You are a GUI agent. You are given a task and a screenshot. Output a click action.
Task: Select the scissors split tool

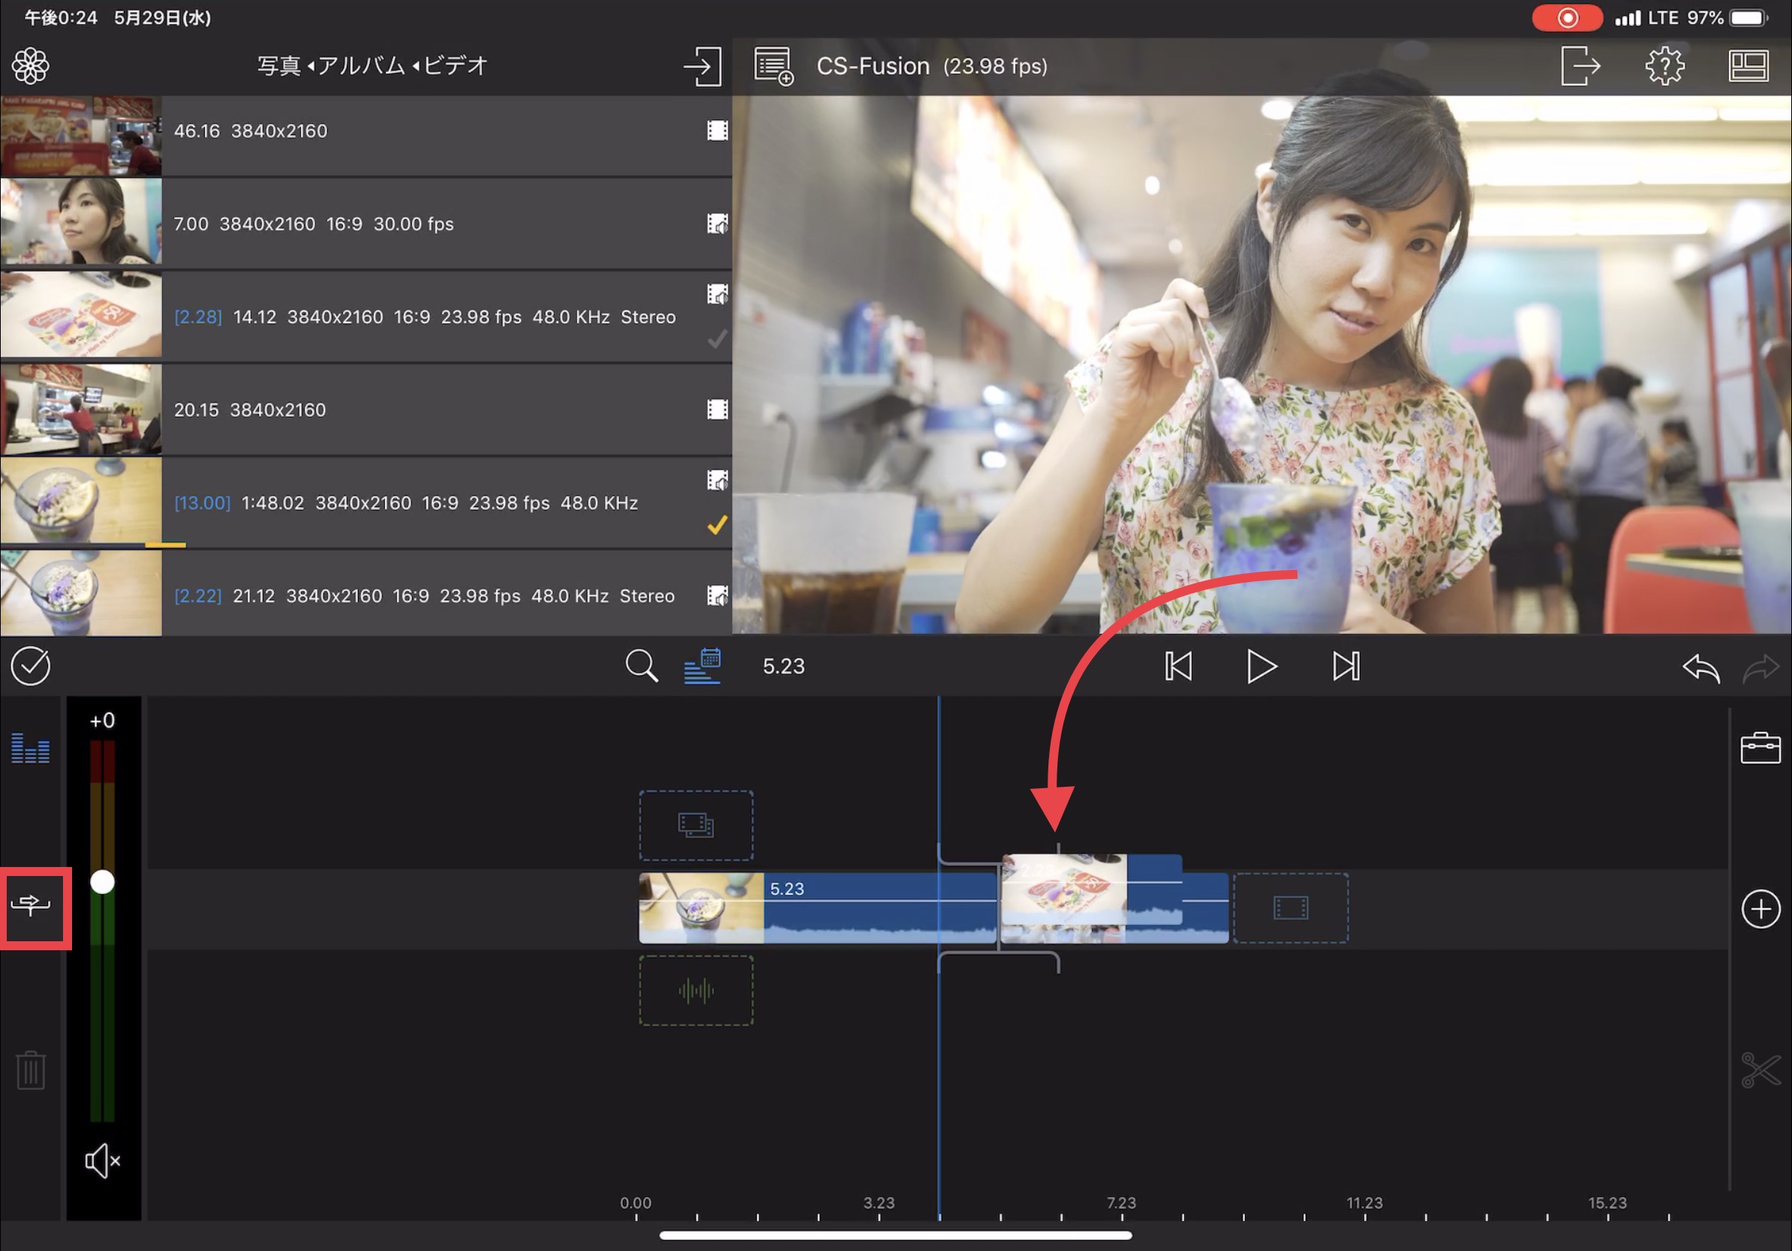coord(1759,1069)
